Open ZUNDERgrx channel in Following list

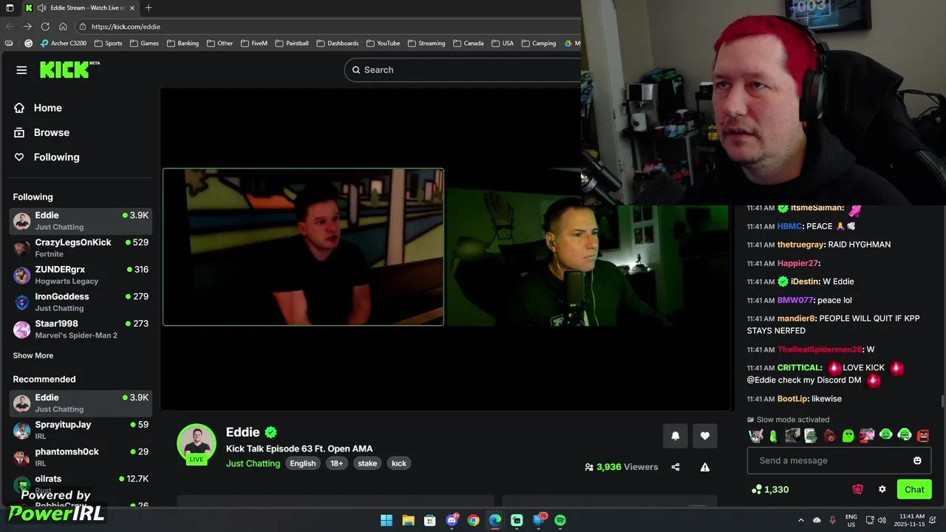[81, 275]
